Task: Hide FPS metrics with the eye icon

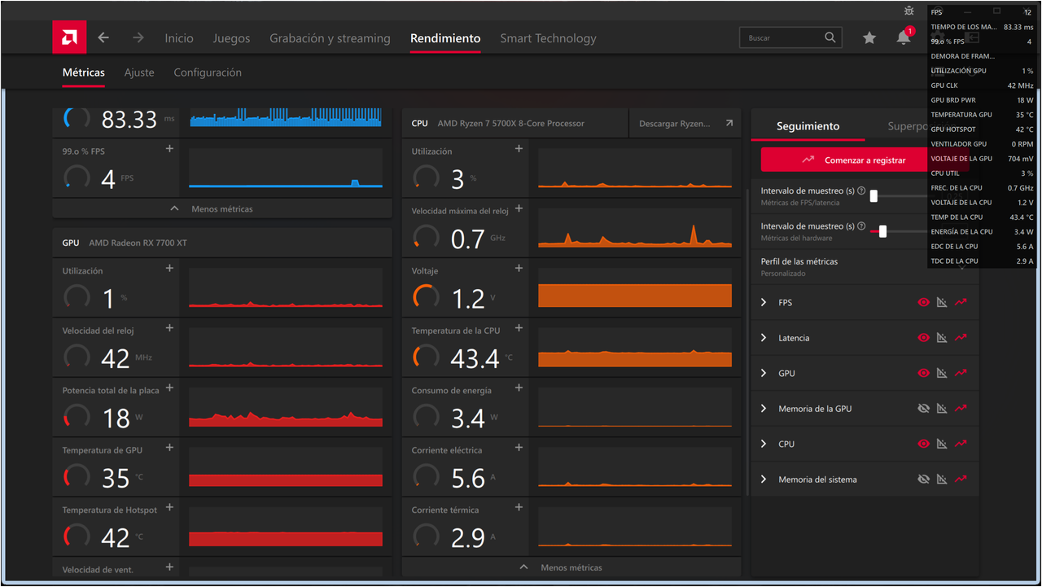Action: click(923, 303)
